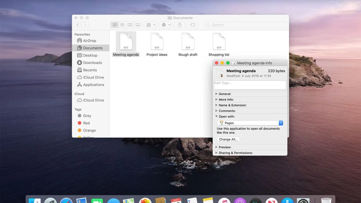This screenshot has height=203, width=361.
Task: Switch to column view
Action: pos(130,25)
